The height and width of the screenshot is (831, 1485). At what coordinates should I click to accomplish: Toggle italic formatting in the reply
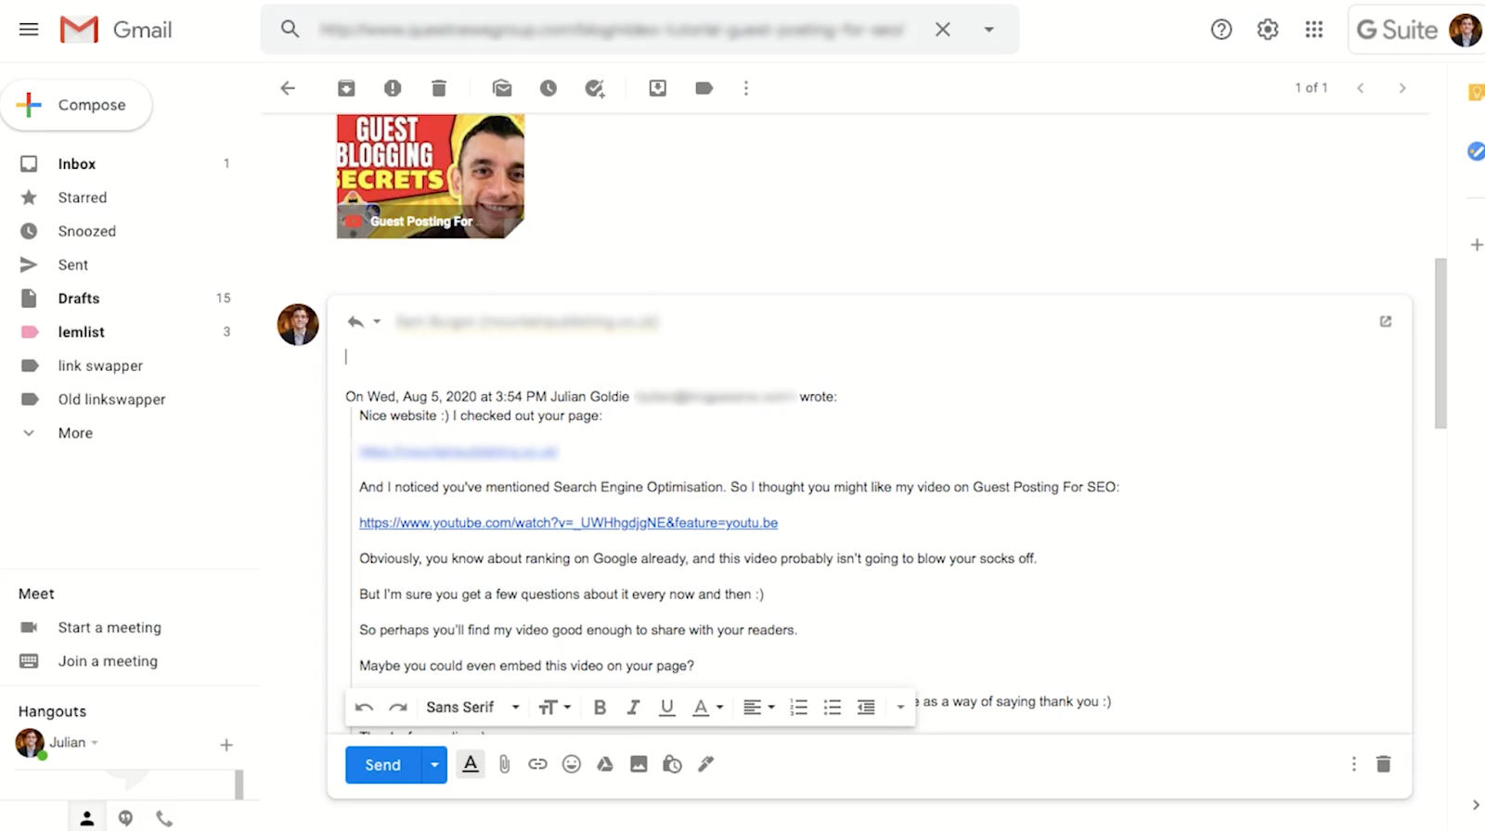tap(633, 708)
